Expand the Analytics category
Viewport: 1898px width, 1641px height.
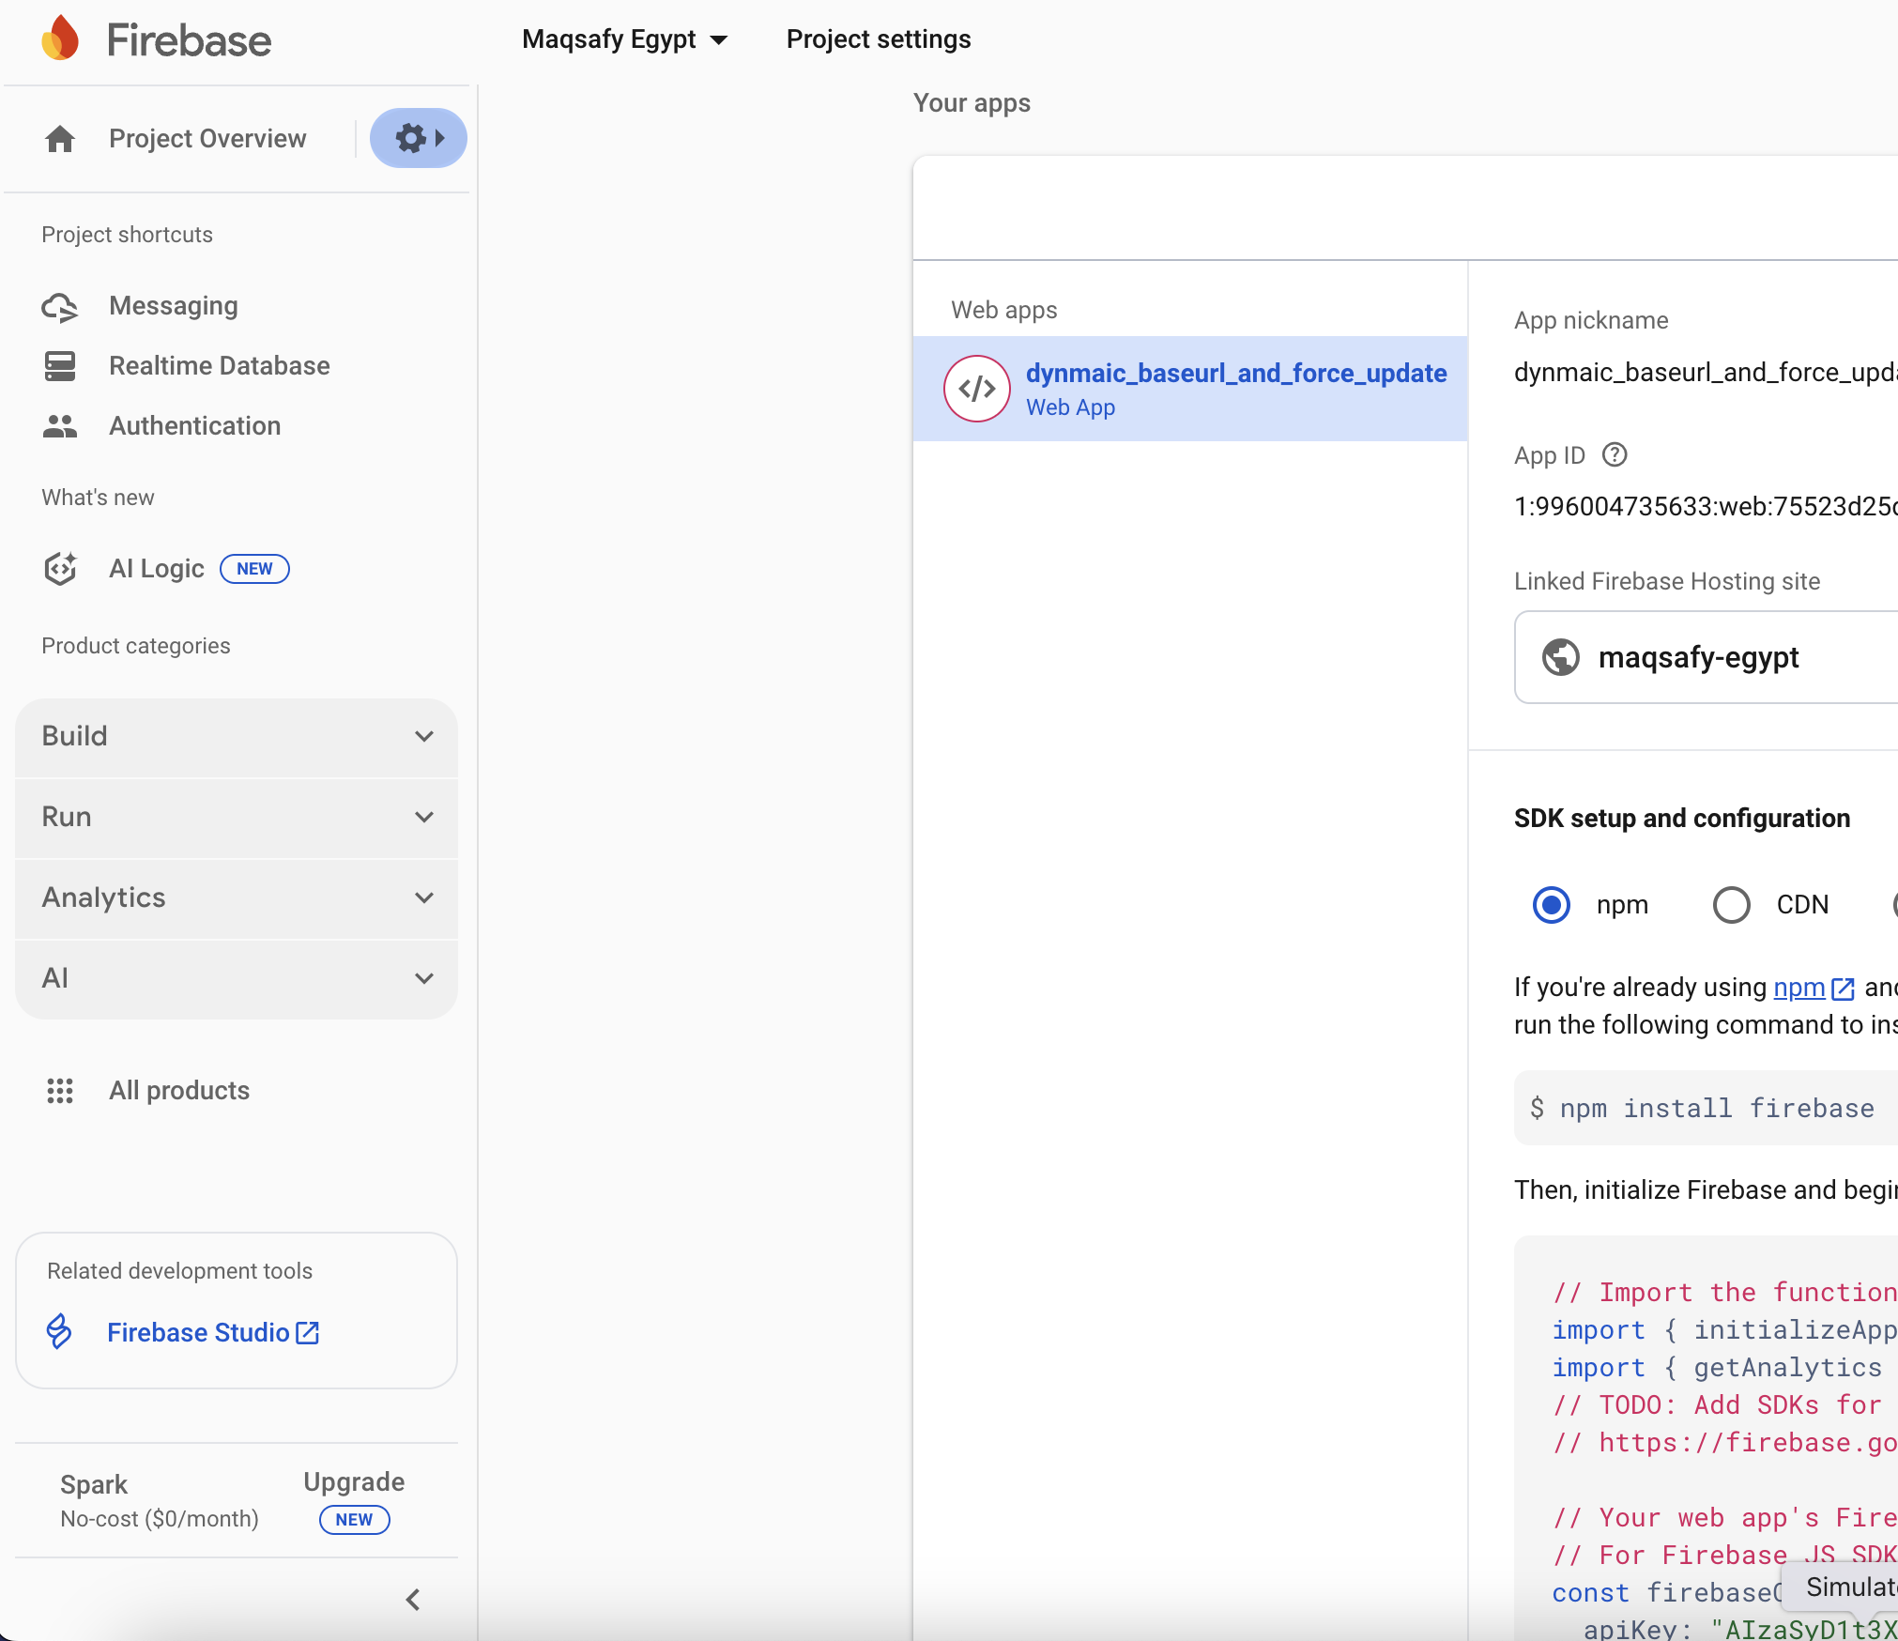pyautogui.click(x=237, y=897)
